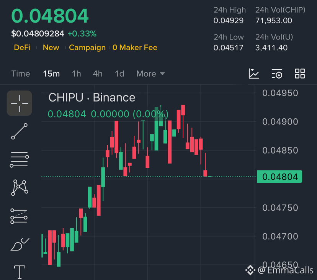The image size is (317, 280).
Task: Click the 24h Vol(U) value 3,411.40
Action: 271,48
